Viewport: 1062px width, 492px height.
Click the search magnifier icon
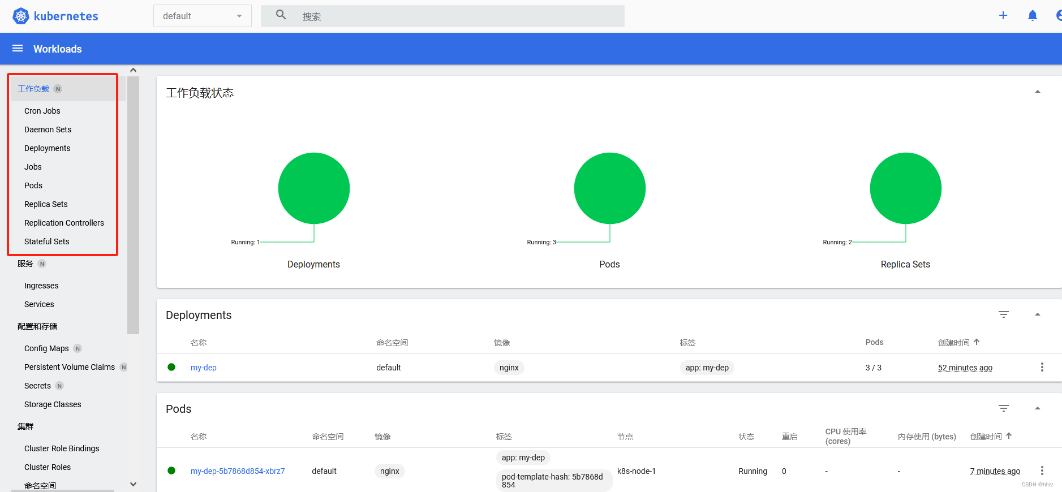tap(281, 15)
